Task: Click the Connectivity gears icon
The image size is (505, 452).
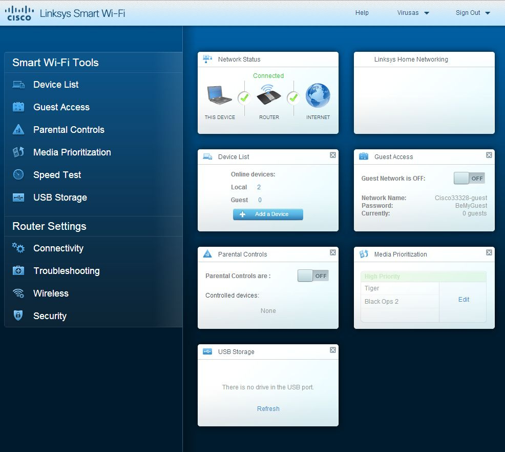Action: (18, 248)
